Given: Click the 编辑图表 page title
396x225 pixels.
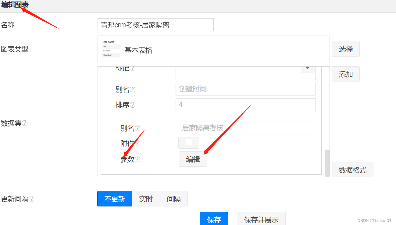Looking at the screenshot, I should point(15,5).
